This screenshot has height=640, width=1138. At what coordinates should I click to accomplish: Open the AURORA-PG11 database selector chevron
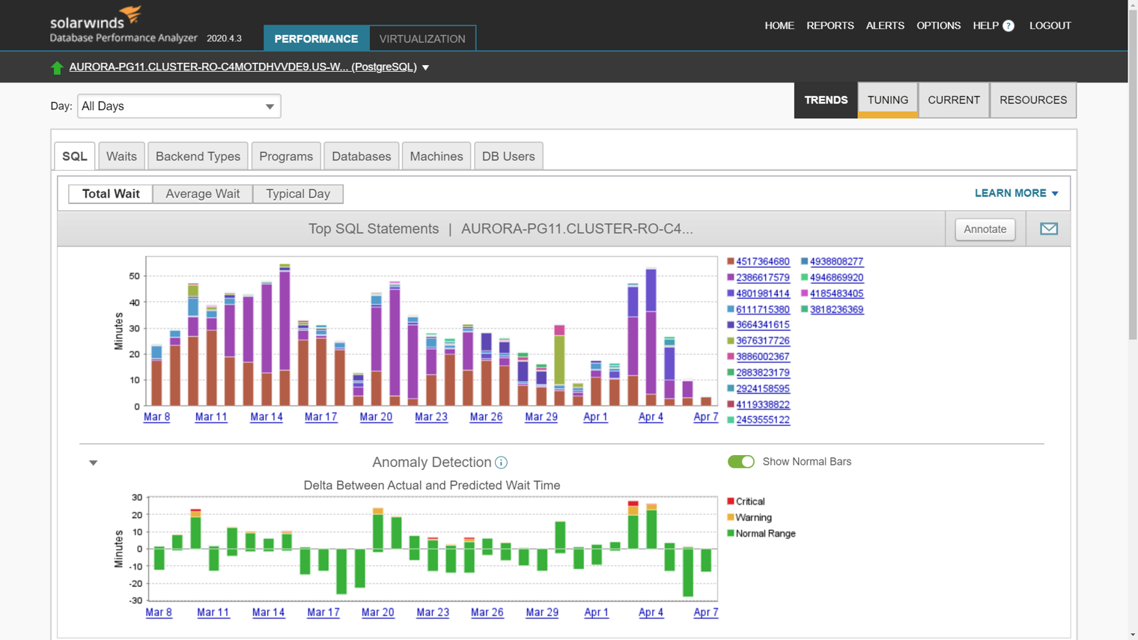coord(425,67)
